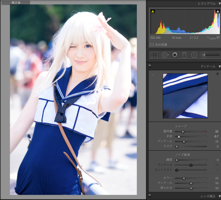Hide the detail preview with the triangle
The height and width of the screenshot is (200, 221).
click(x=217, y=74)
